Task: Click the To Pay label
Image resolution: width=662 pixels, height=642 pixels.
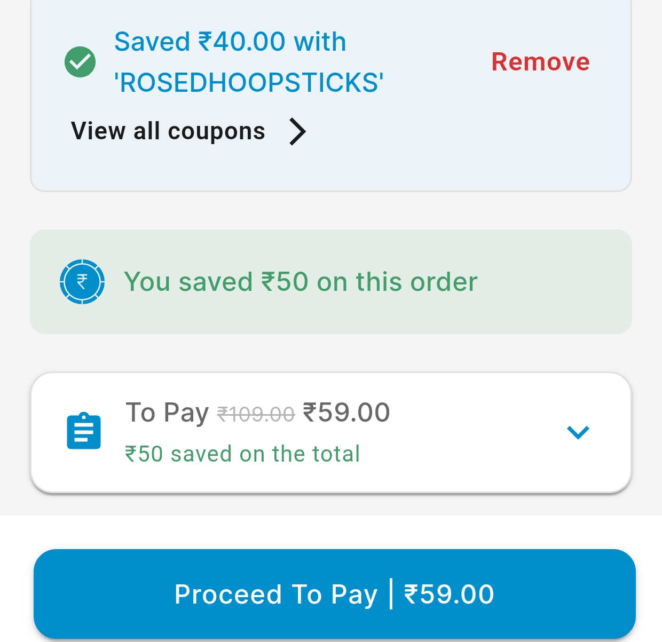Action: click(x=167, y=413)
